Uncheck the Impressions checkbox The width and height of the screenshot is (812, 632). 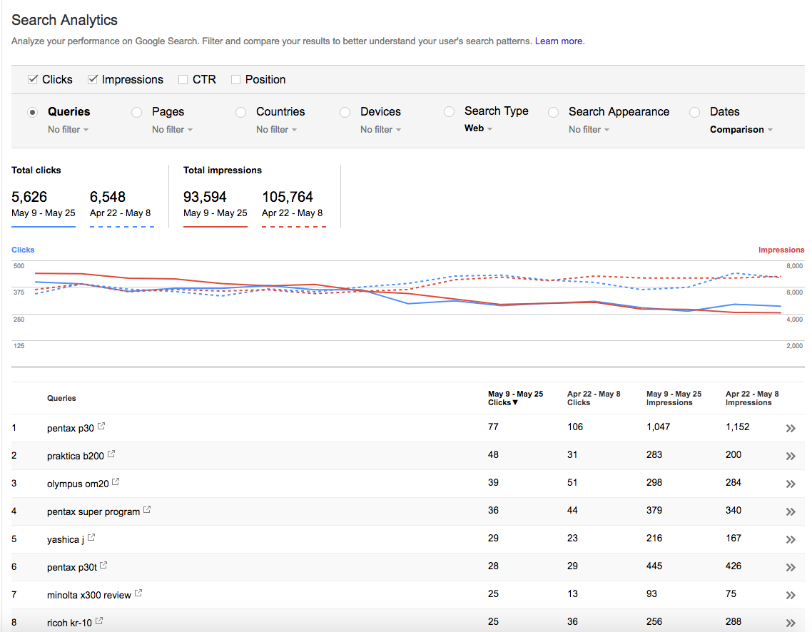(93, 79)
